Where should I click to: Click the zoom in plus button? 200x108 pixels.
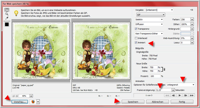[16, 96]
